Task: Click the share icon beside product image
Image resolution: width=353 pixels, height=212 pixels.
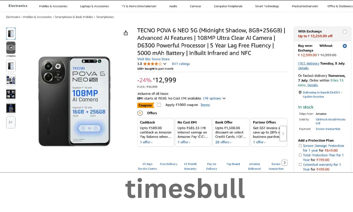Action: [126, 33]
